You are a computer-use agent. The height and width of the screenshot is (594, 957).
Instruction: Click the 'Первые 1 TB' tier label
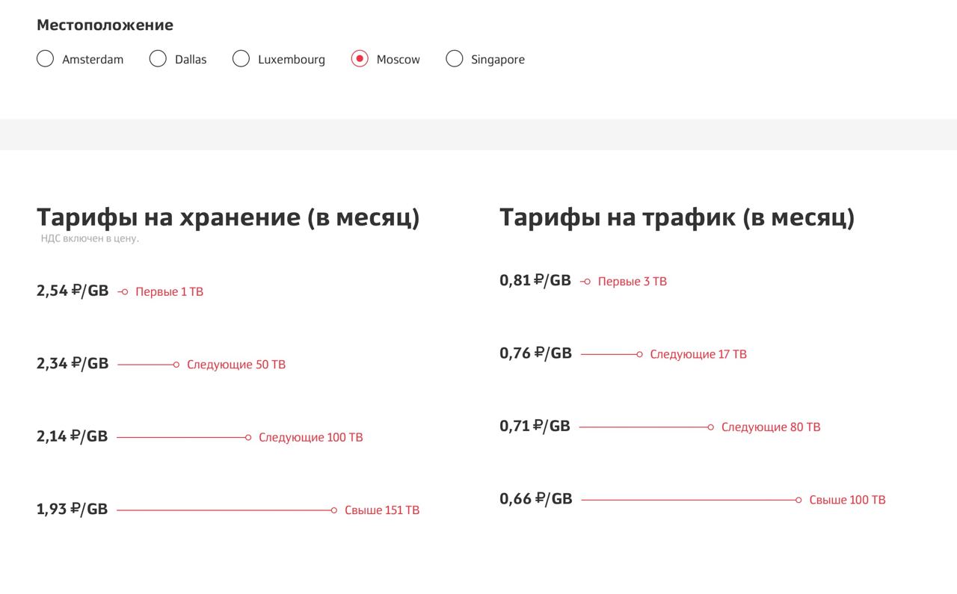170,291
